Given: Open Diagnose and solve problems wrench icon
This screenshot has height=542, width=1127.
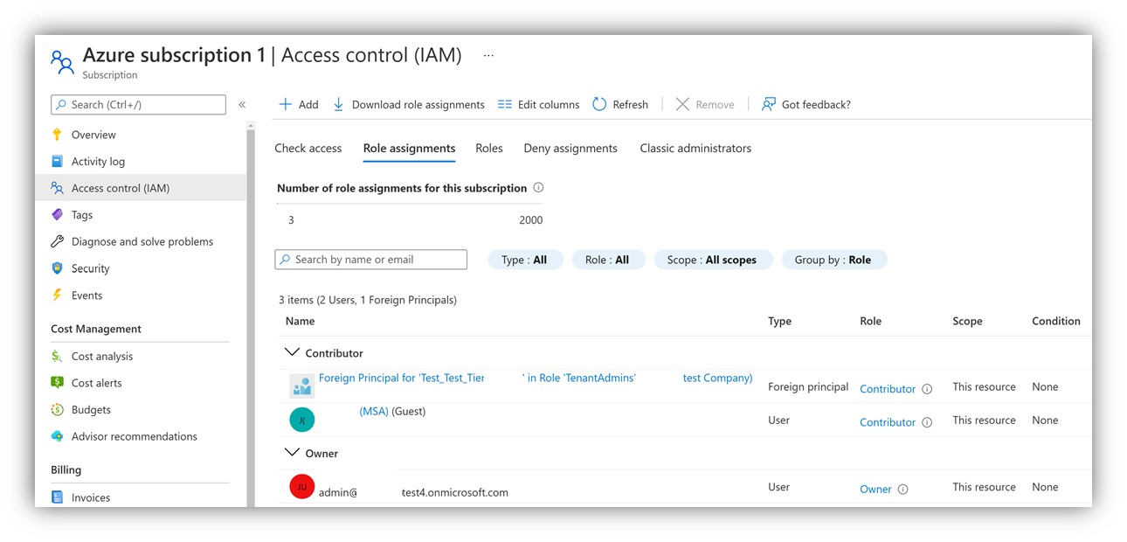Looking at the screenshot, I should click(57, 241).
